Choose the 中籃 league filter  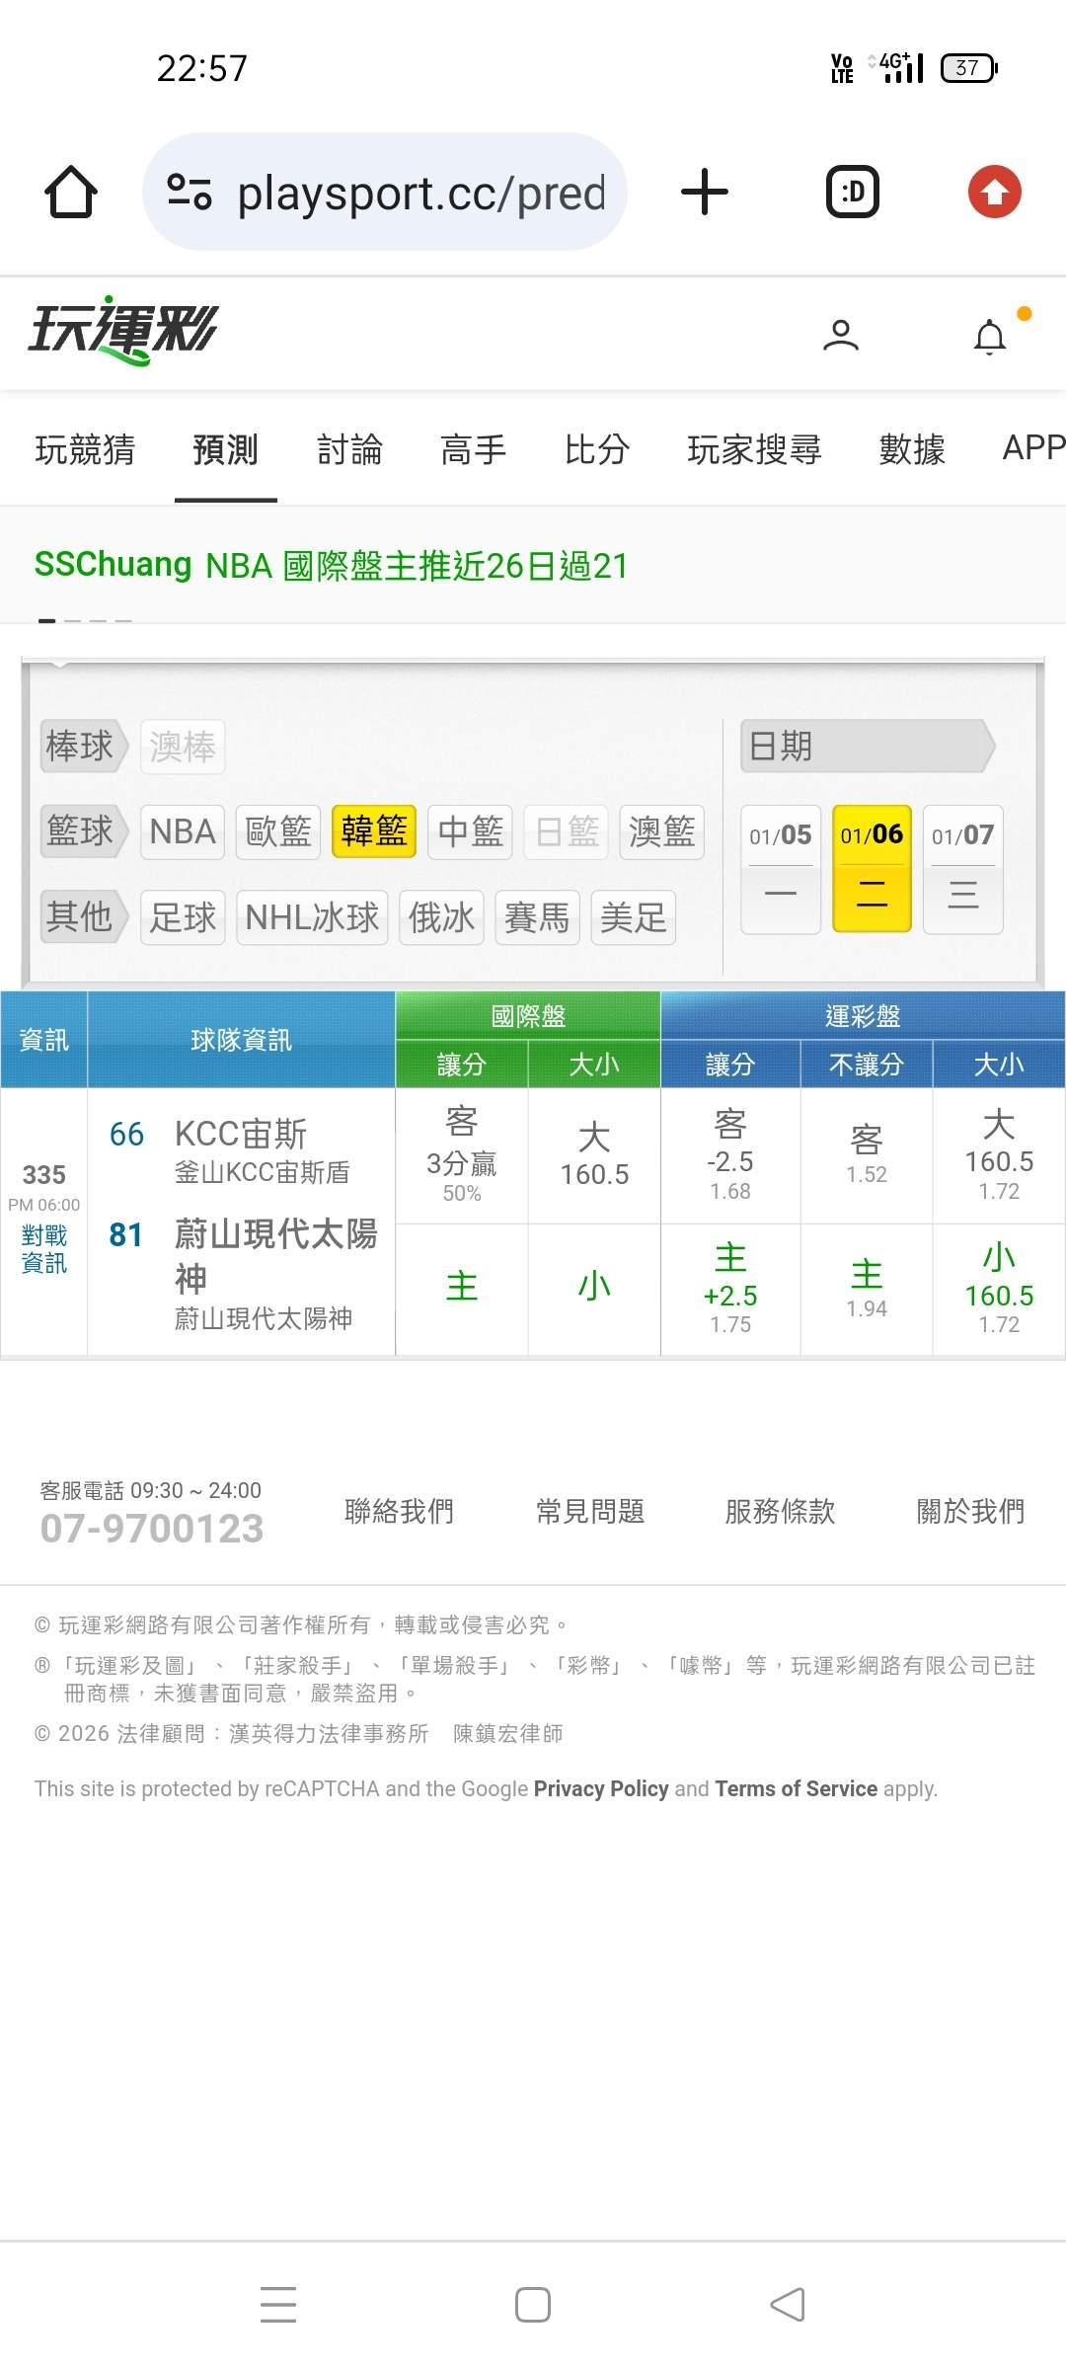pyautogui.click(x=470, y=831)
